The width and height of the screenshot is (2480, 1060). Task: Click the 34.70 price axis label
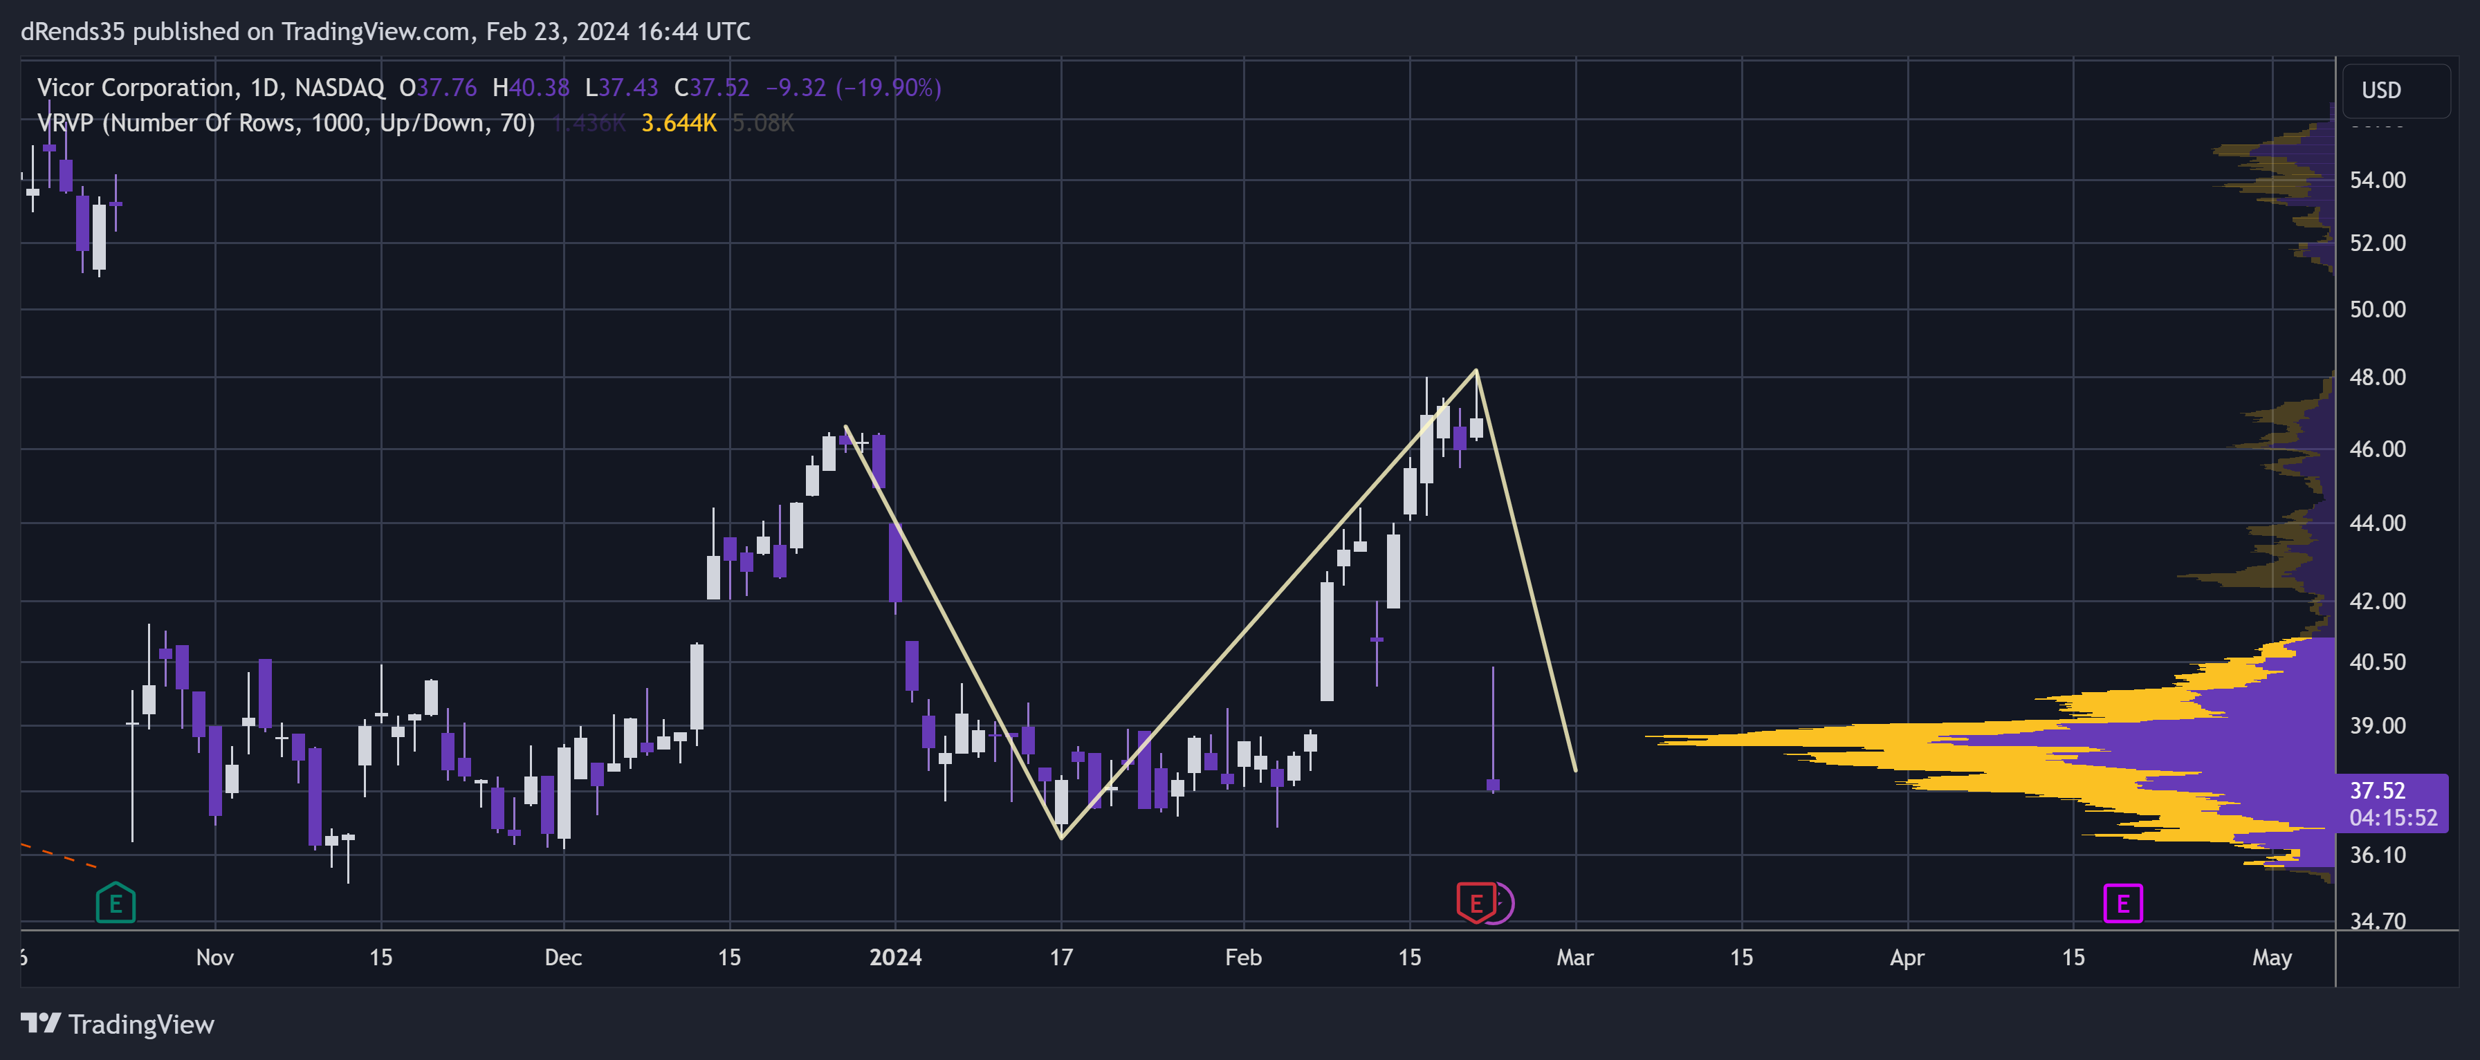tap(2377, 920)
